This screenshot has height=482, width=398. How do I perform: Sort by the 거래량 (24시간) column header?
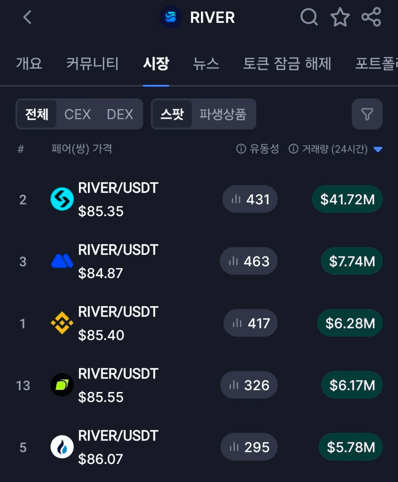[x=334, y=149]
